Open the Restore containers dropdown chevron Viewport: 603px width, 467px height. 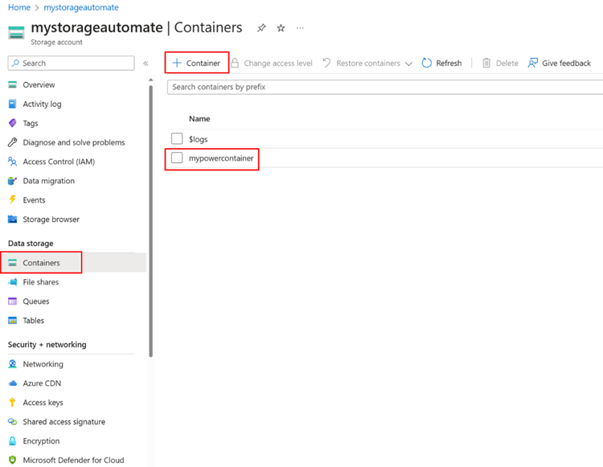tap(408, 63)
